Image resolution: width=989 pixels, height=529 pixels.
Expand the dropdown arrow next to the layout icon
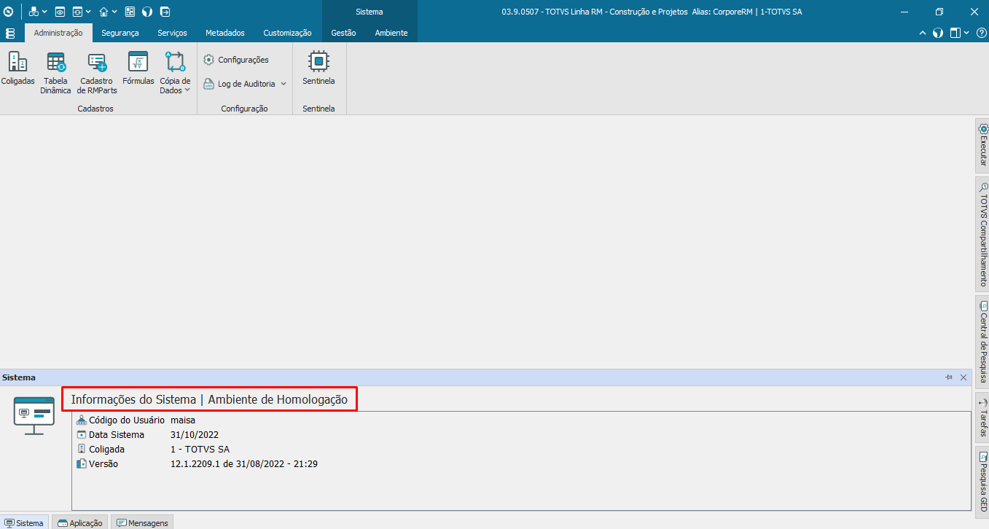click(x=966, y=33)
